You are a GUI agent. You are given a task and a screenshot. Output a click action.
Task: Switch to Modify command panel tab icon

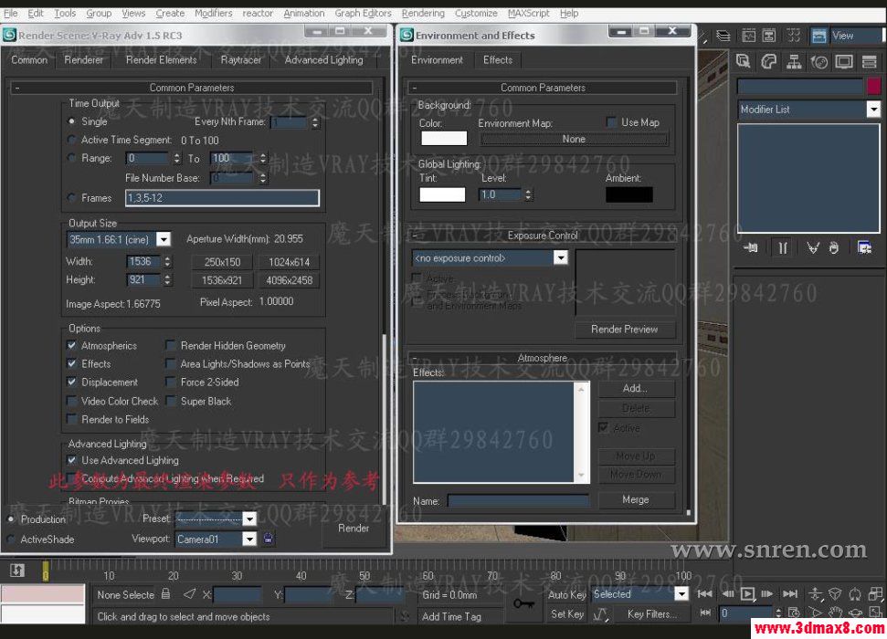pos(769,61)
